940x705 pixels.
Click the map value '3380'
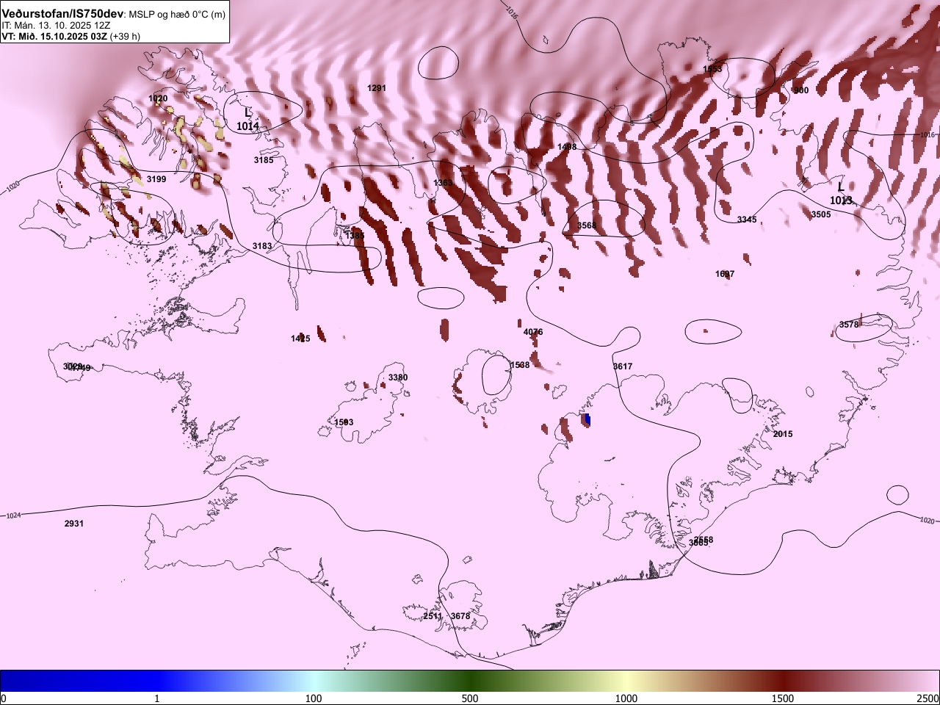pyautogui.click(x=398, y=377)
